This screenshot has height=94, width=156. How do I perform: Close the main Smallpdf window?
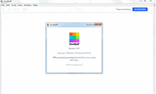click(151, 1)
